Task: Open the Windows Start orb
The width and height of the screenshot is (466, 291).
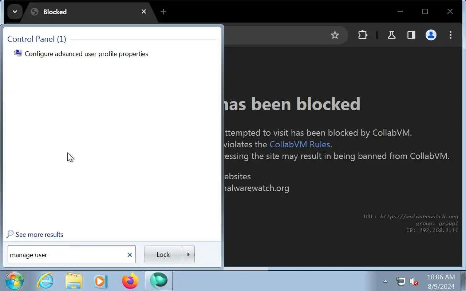Action: [15, 281]
